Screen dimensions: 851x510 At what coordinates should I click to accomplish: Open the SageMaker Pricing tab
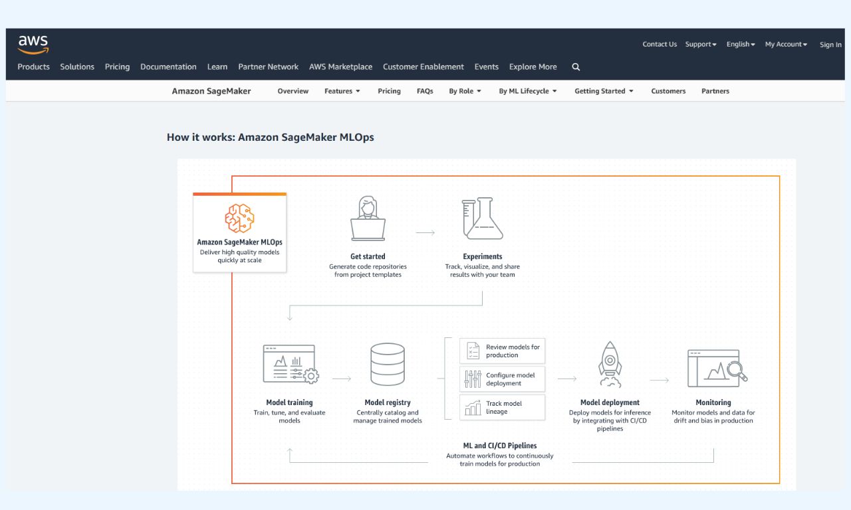[389, 91]
